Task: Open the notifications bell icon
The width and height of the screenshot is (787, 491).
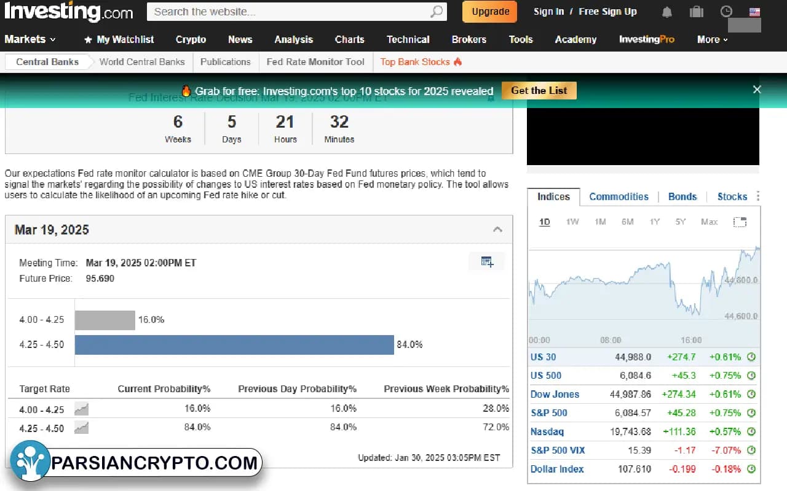Action: tap(667, 12)
